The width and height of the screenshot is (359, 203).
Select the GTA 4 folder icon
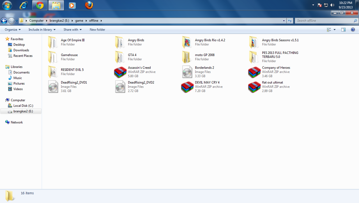[x=120, y=57]
